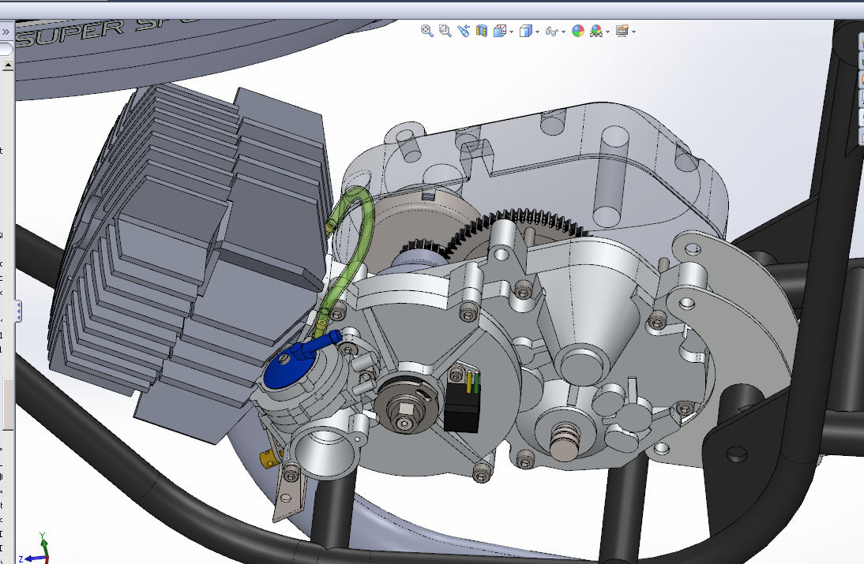
Task: Expand the Display Style dropdown arrow
Action: (538, 32)
